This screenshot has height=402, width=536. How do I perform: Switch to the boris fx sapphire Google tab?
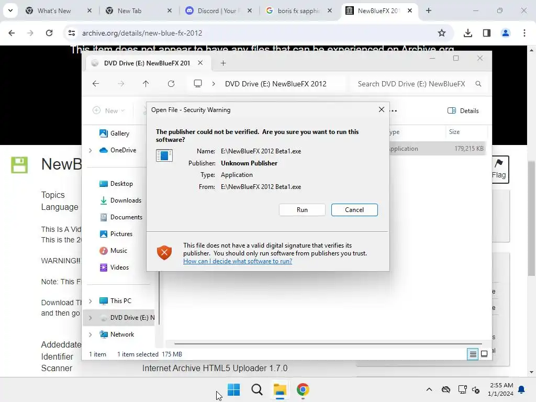[298, 11]
